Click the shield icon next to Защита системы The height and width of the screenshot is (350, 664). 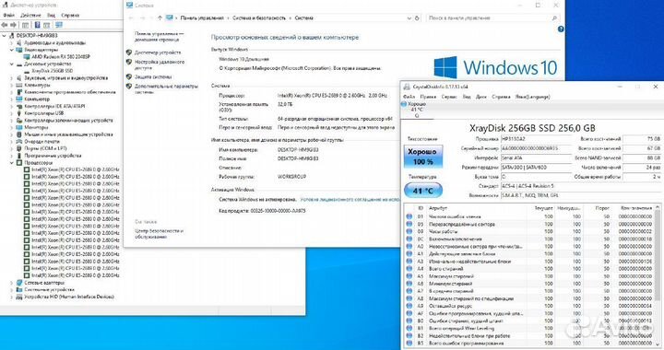pyautogui.click(x=129, y=77)
